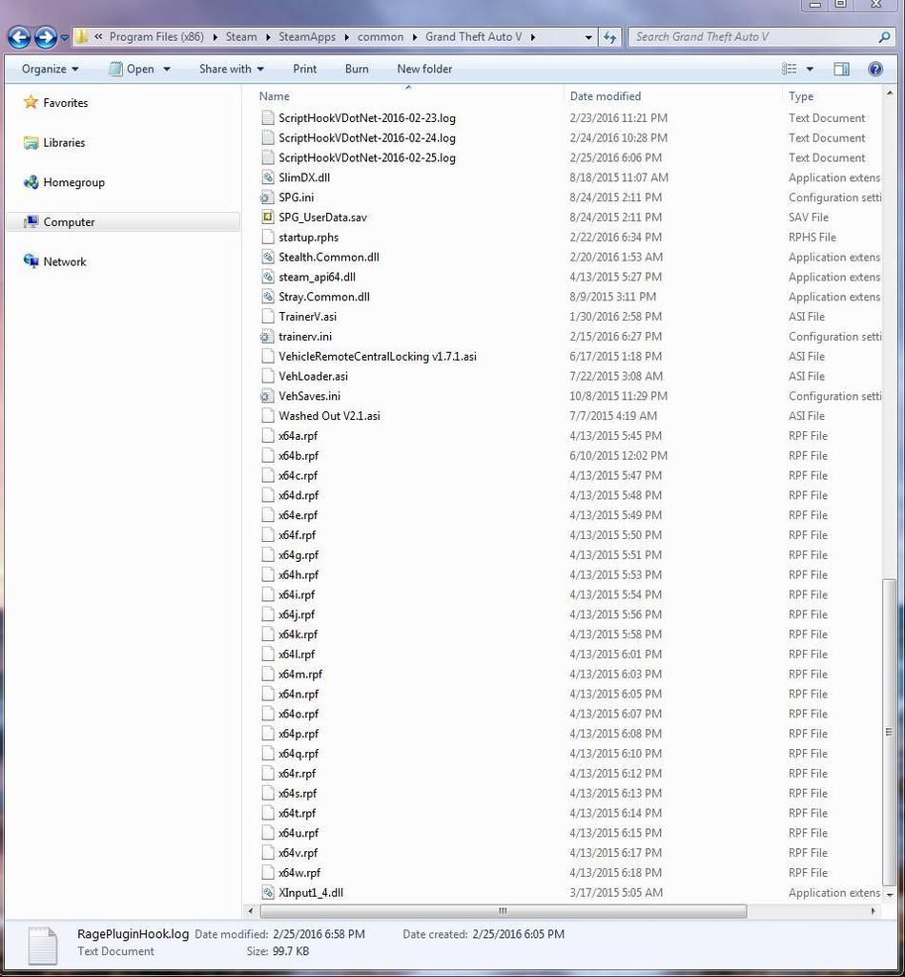The height and width of the screenshot is (977, 905).
Task: Select the SlimDX.dll file icon
Action: (x=267, y=177)
